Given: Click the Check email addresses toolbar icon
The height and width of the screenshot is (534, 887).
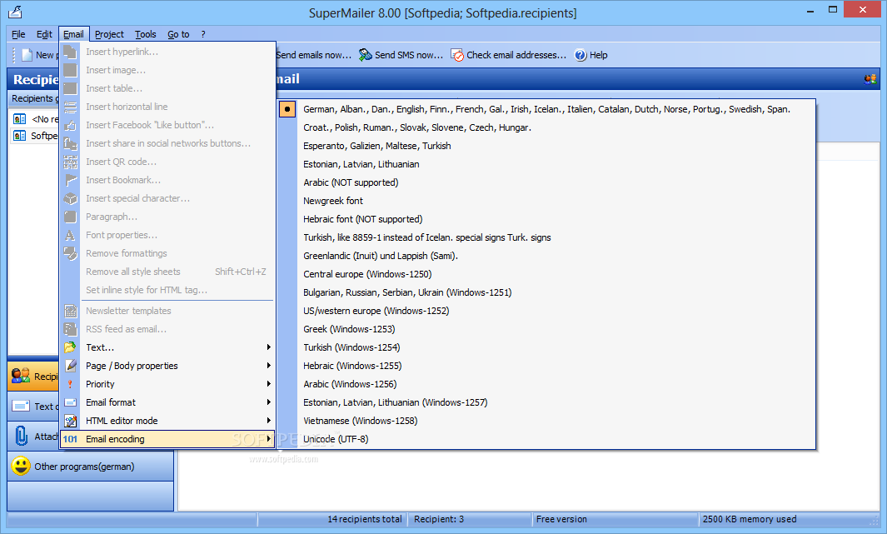Looking at the screenshot, I should coord(457,55).
